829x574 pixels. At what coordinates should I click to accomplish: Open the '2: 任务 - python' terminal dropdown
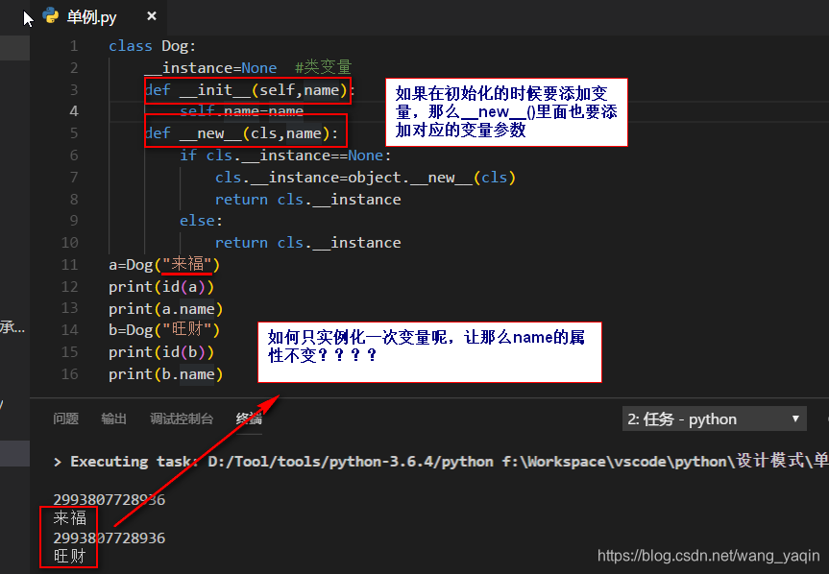(x=715, y=419)
